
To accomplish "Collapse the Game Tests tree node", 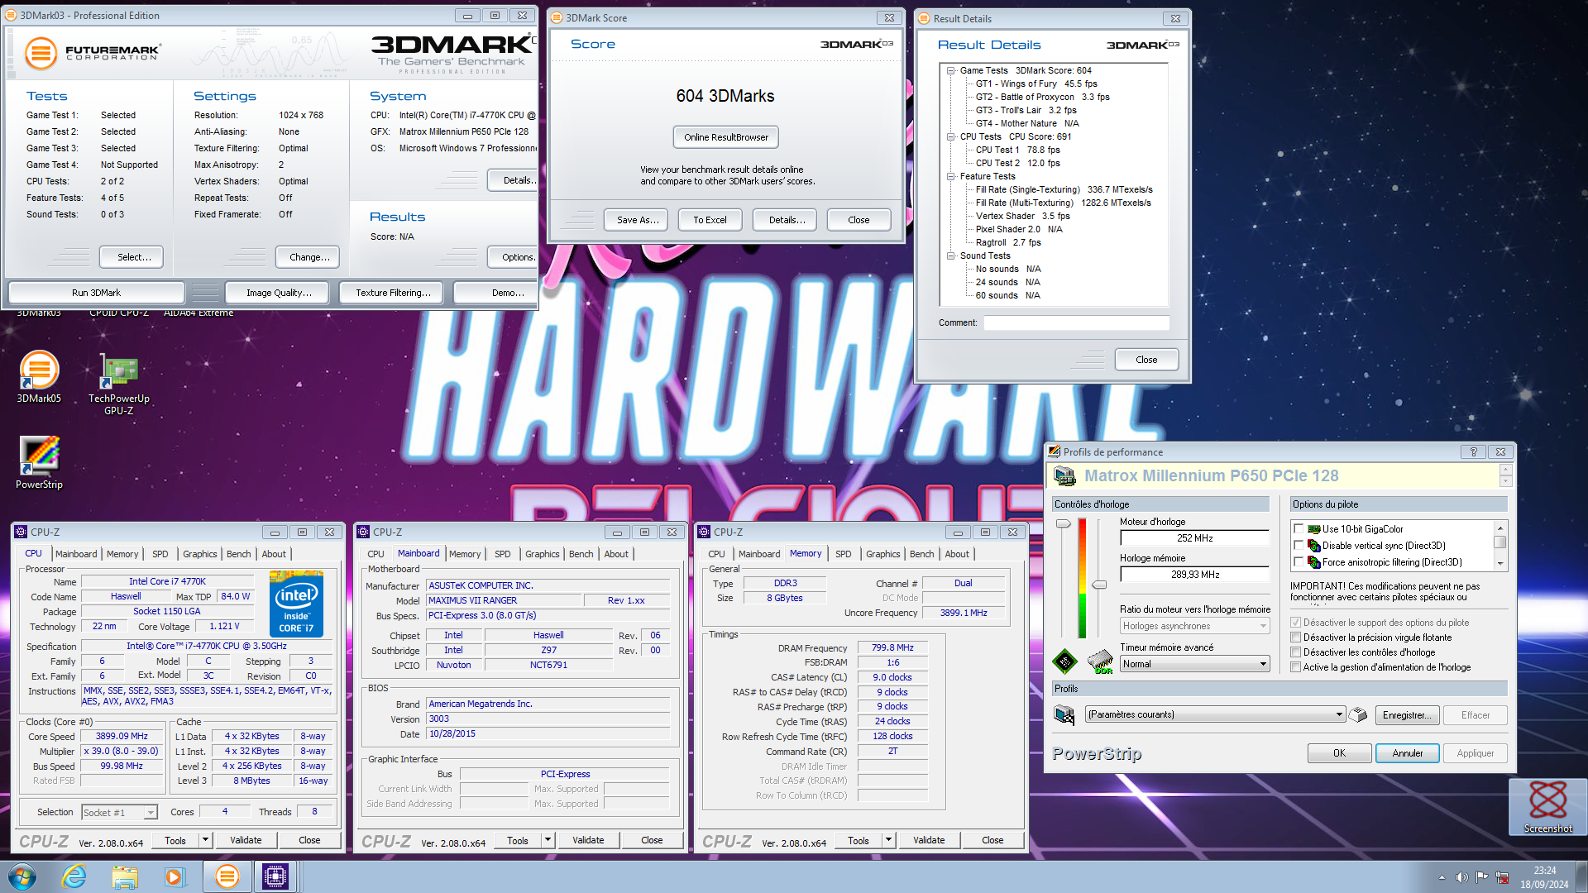I will [951, 70].
